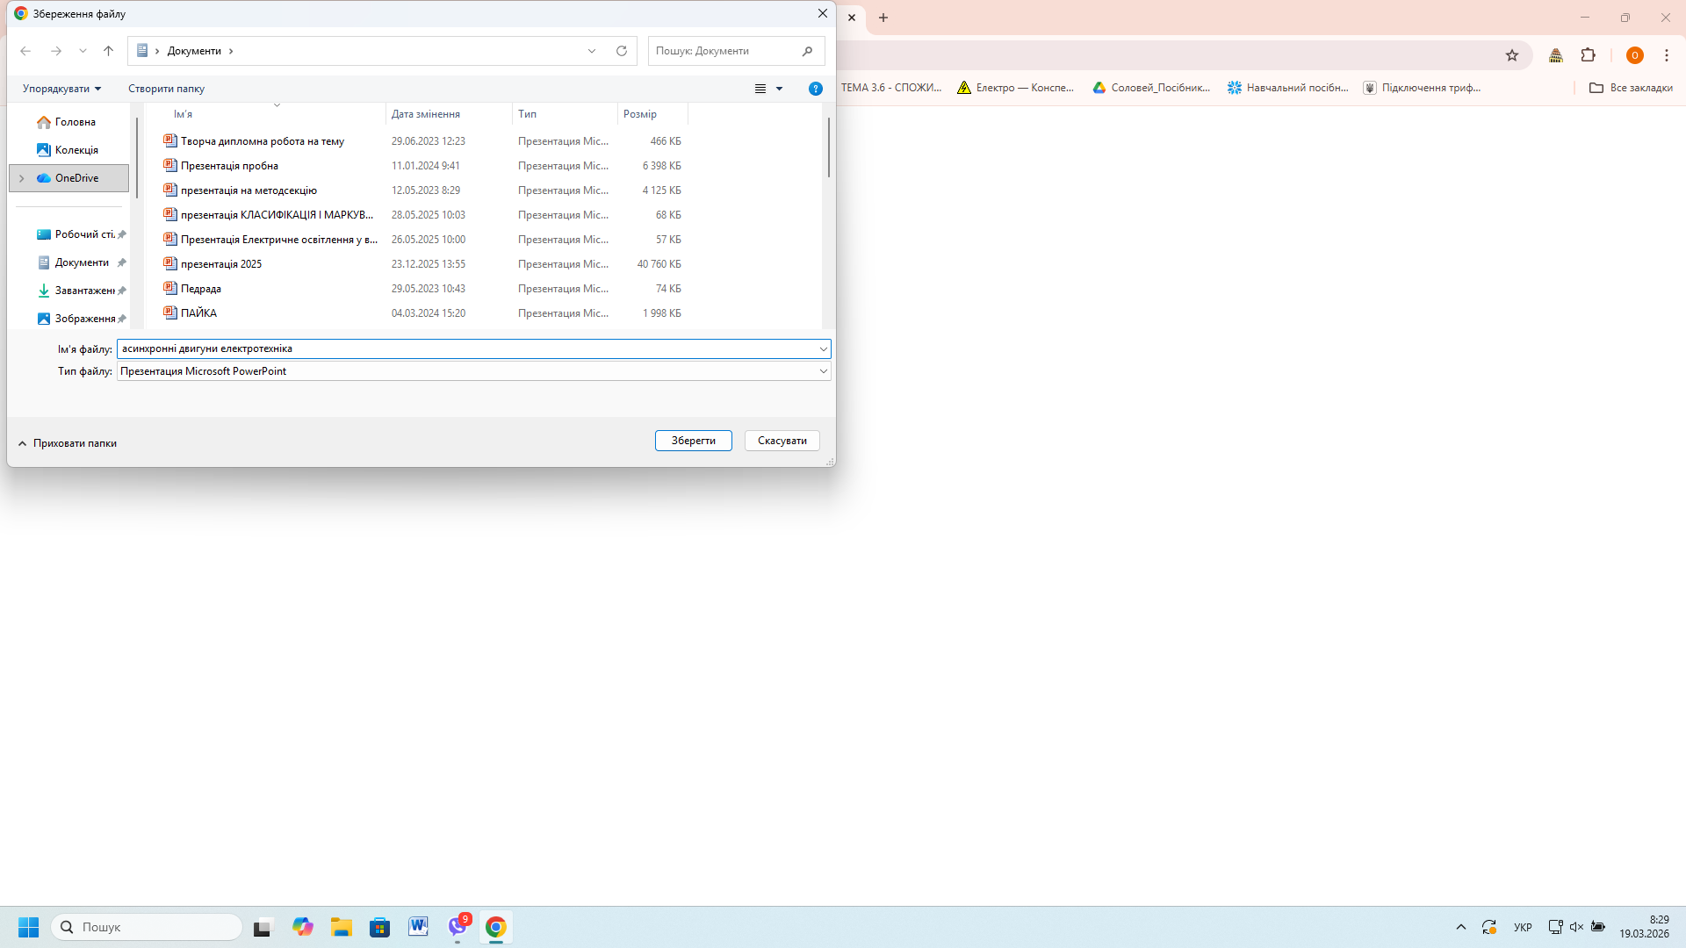Click Створити папку in toolbar
The image size is (1686, 948).
click(x=166, y=89)
